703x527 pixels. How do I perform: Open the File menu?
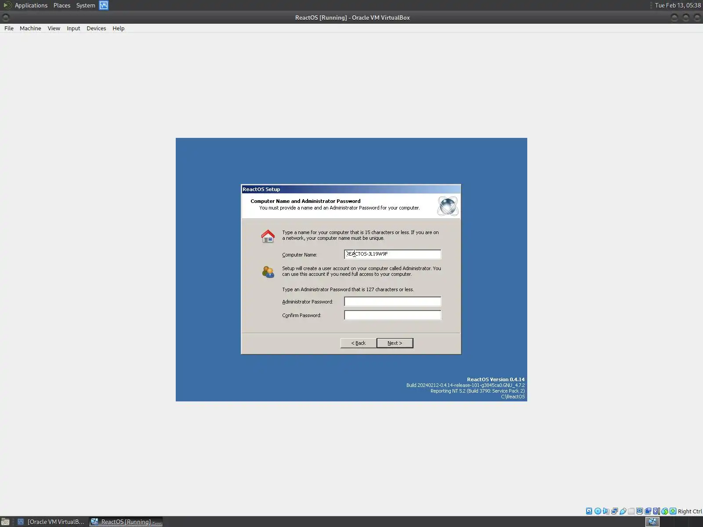pyautogui.click(x=9, y=28)
